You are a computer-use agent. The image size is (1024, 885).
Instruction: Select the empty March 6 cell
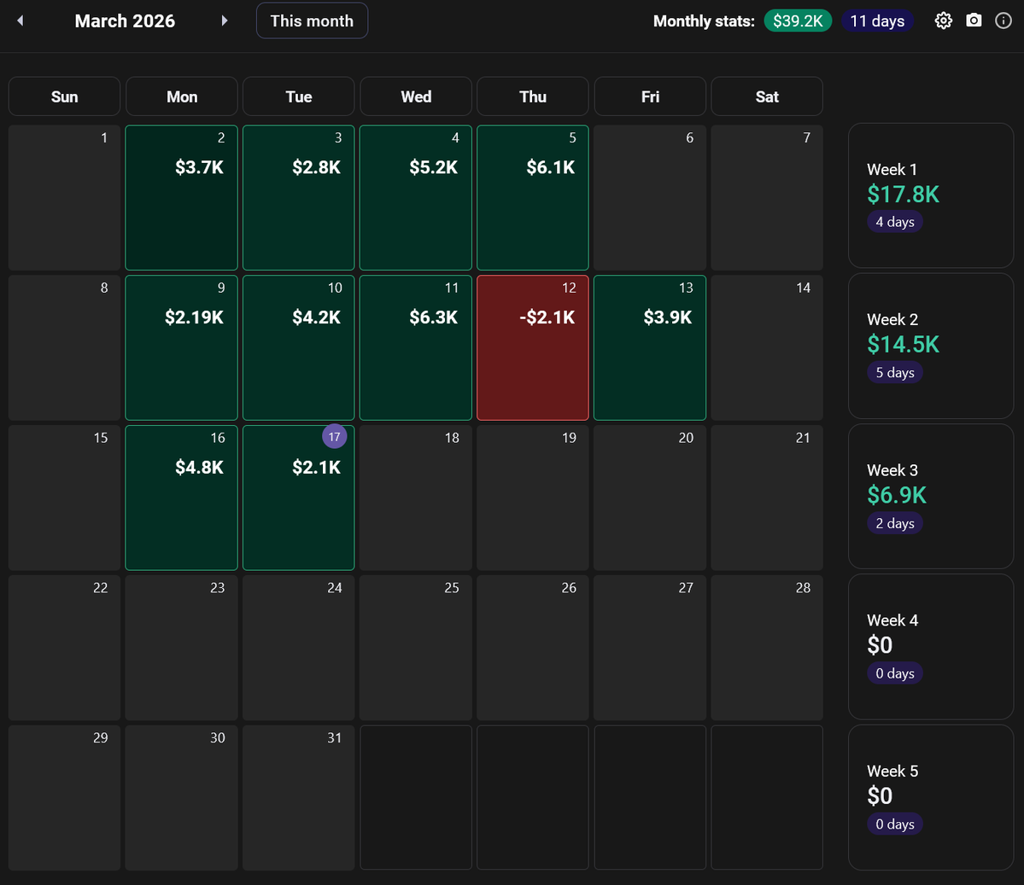point(650,198)
